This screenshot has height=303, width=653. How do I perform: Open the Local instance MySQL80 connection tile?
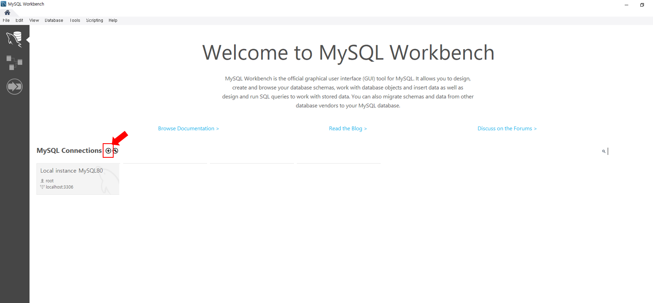[x=78, y=179]
